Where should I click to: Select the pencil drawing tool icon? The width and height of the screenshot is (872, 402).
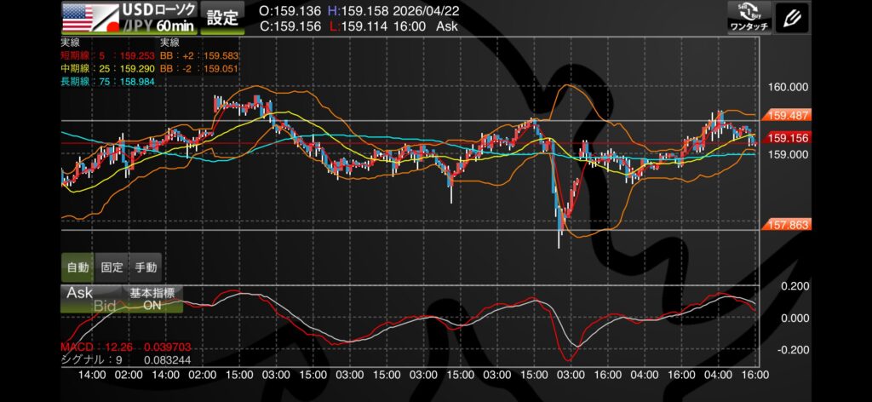(x=794, y=18)
